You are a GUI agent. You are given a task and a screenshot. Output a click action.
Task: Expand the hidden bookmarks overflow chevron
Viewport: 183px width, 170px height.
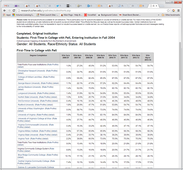coord(158,15)
